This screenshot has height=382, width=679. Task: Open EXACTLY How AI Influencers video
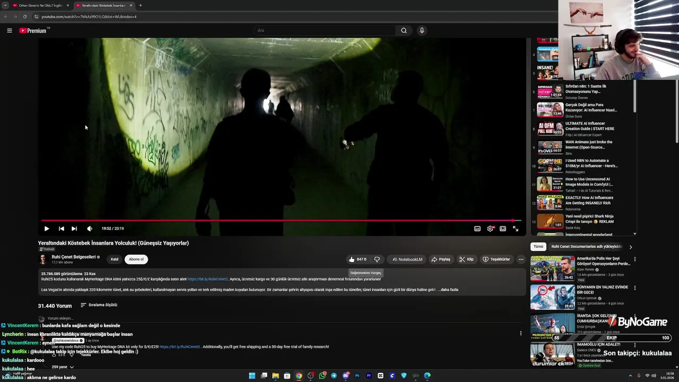(x=589, y=201)
